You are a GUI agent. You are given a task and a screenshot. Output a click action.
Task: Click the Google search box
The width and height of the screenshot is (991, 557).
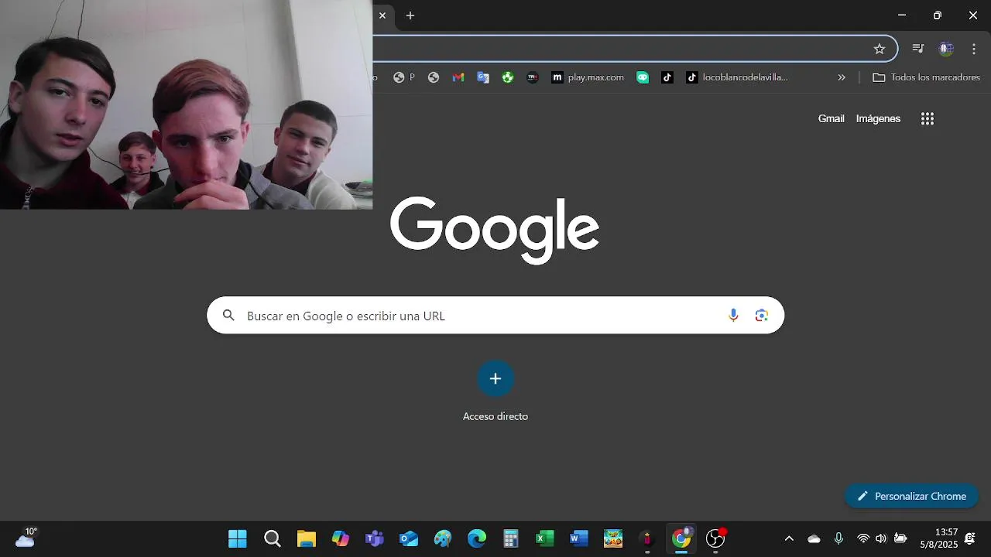click(x=495, y=316)
